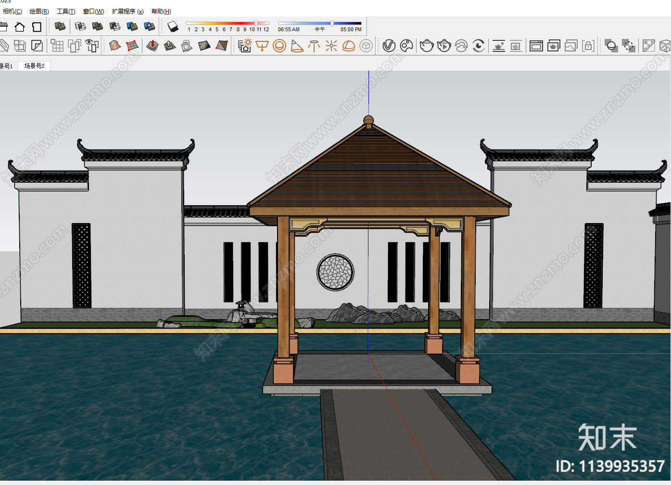671x485 pixels.
Task: Click the batch render teapot windows icon
Action: pyautogui.click(x=554, y=46)
